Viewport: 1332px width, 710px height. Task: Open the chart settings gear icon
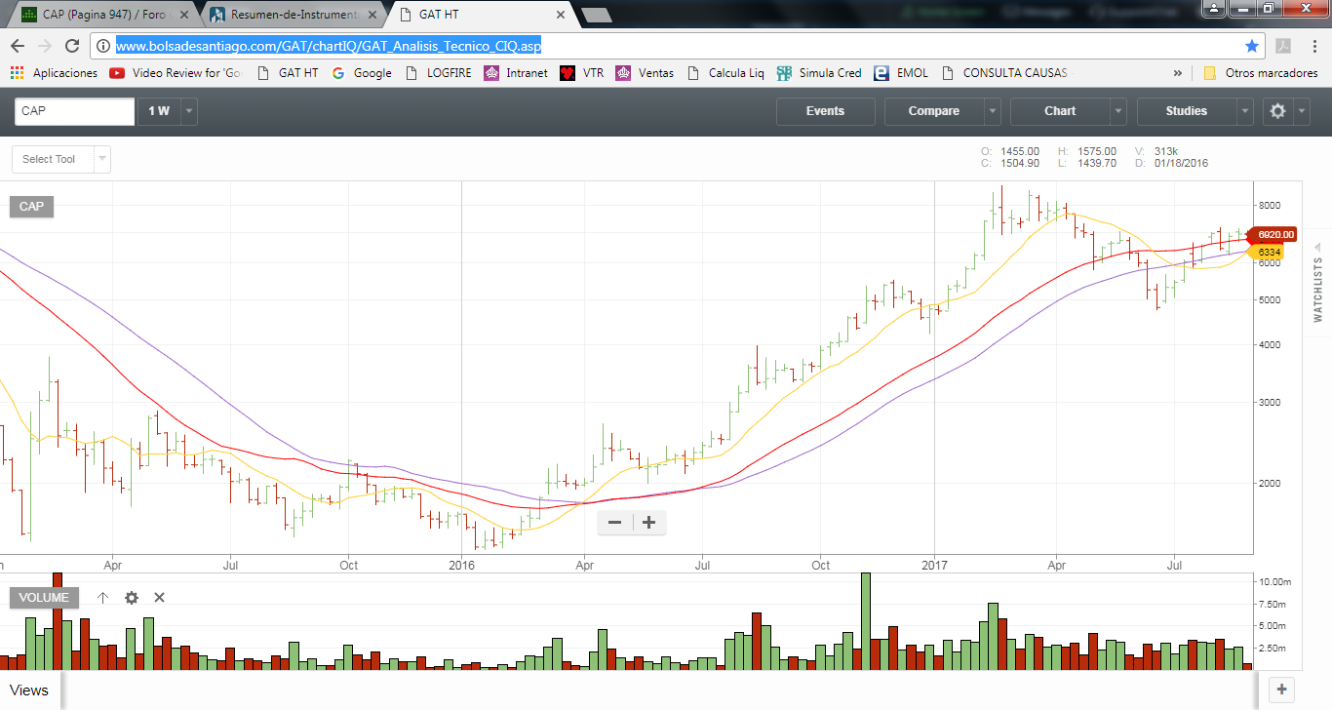tap(1277, 111)
